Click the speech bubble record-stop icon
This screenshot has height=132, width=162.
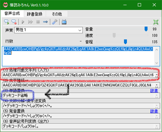pos(14,22)
